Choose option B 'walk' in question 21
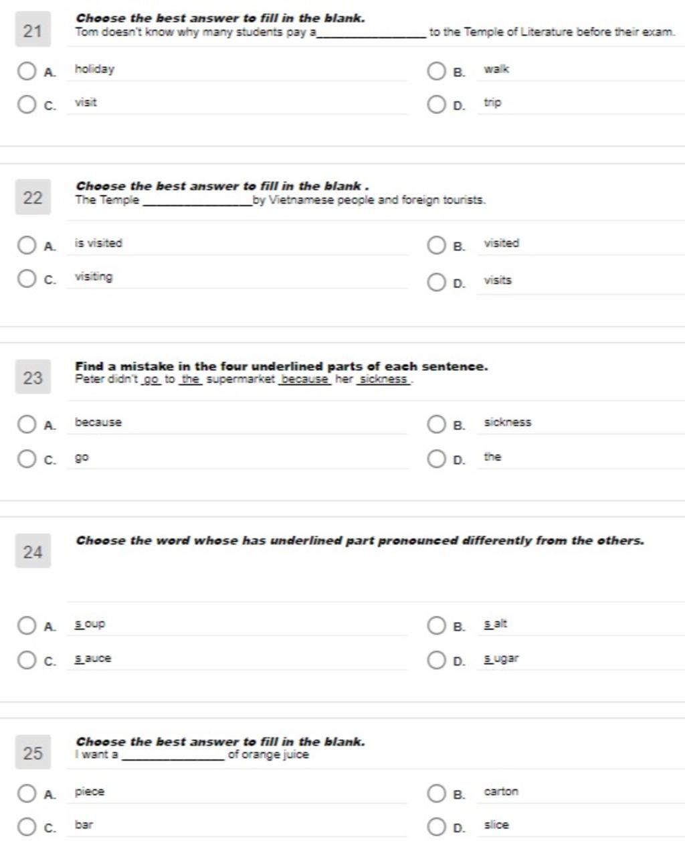 [436, 70]
